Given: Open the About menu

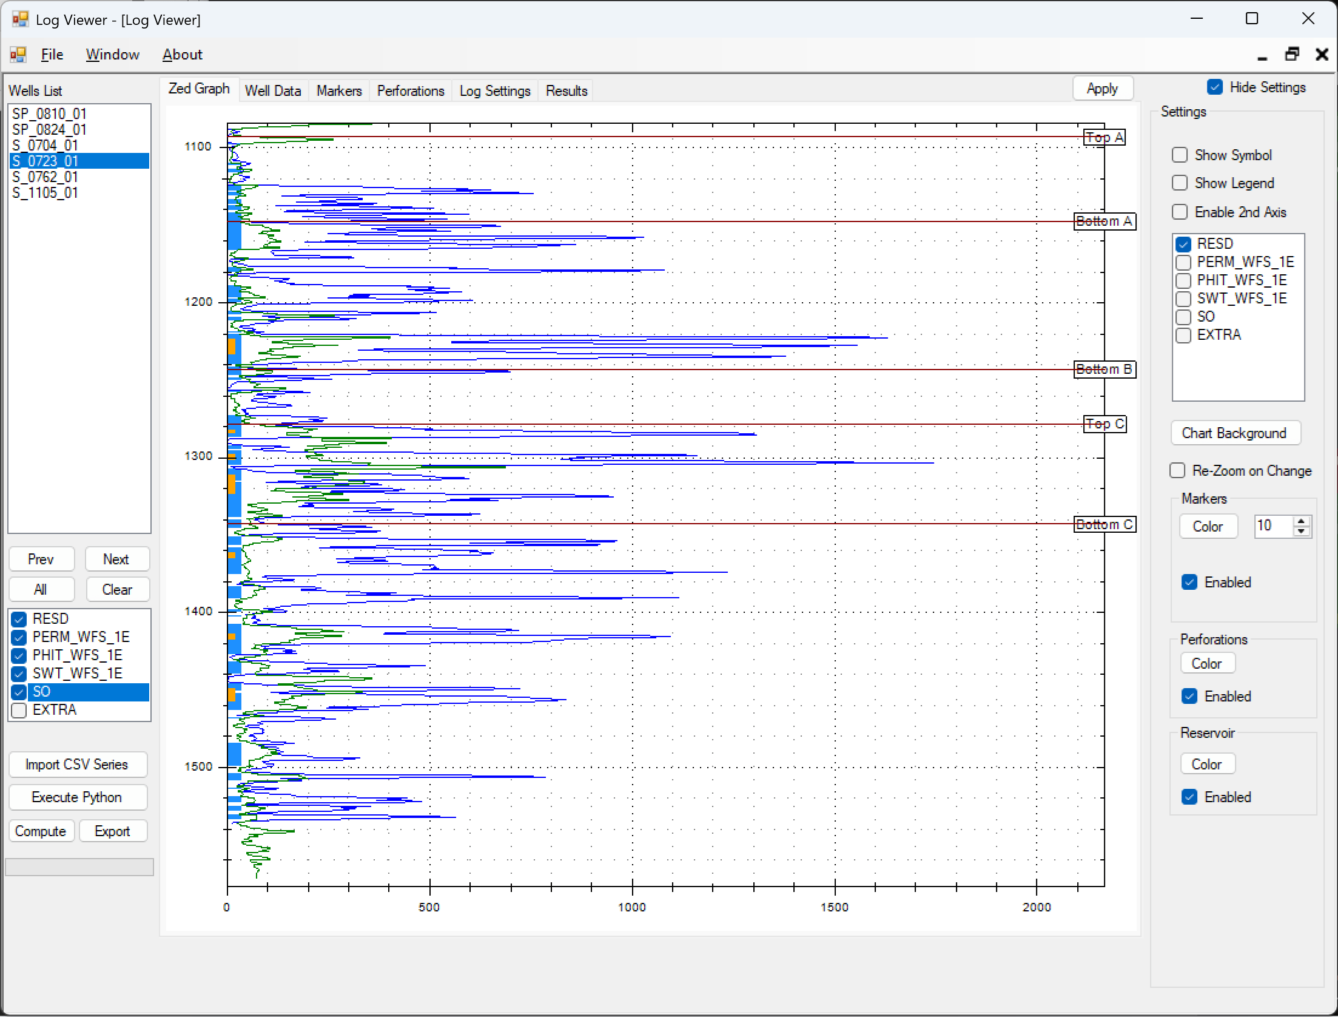Looking at the screenshot, I should [x=182, y=55].
